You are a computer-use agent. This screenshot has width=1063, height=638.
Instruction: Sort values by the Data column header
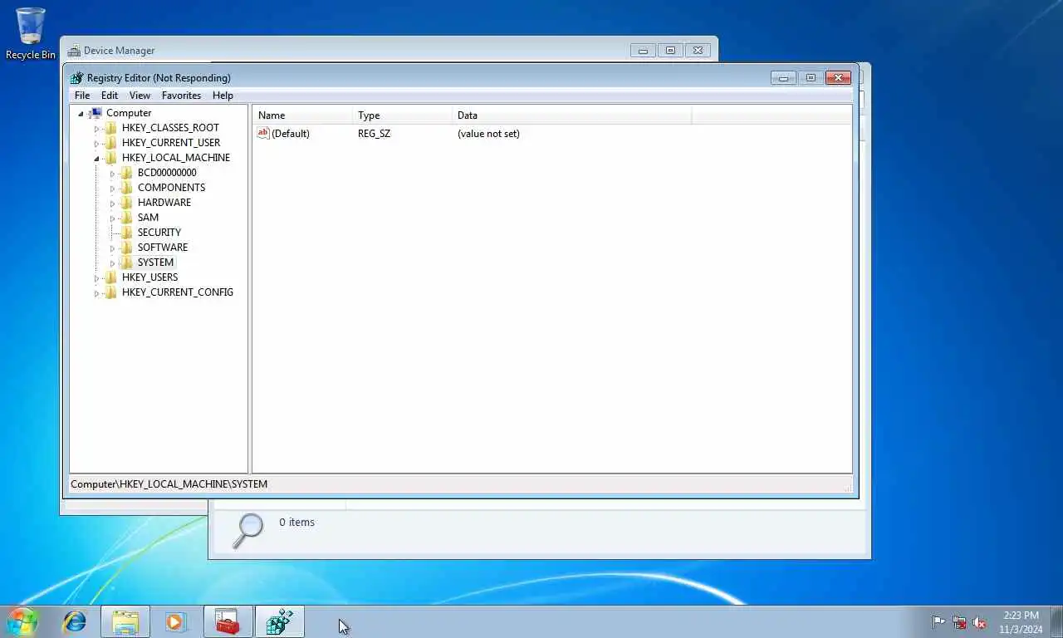[571, 115]
